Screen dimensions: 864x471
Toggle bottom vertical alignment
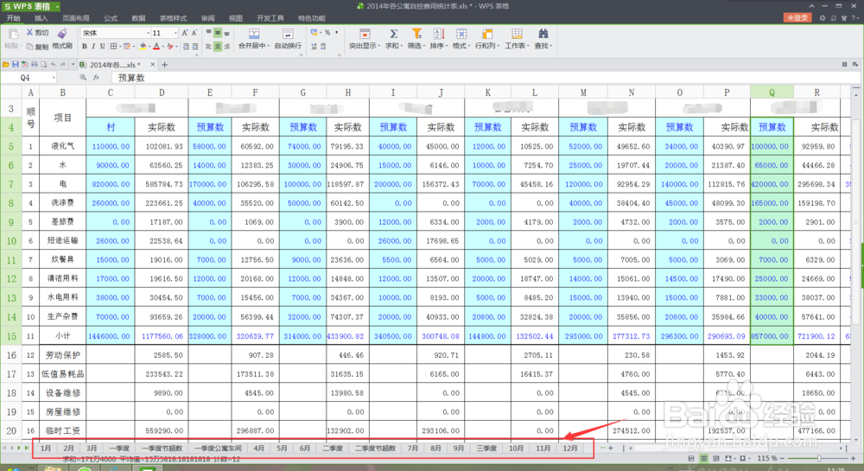point(226,33)
